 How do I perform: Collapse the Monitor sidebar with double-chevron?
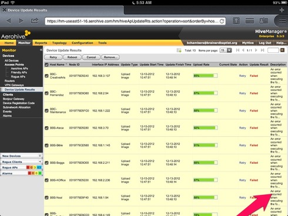point(41,50)
